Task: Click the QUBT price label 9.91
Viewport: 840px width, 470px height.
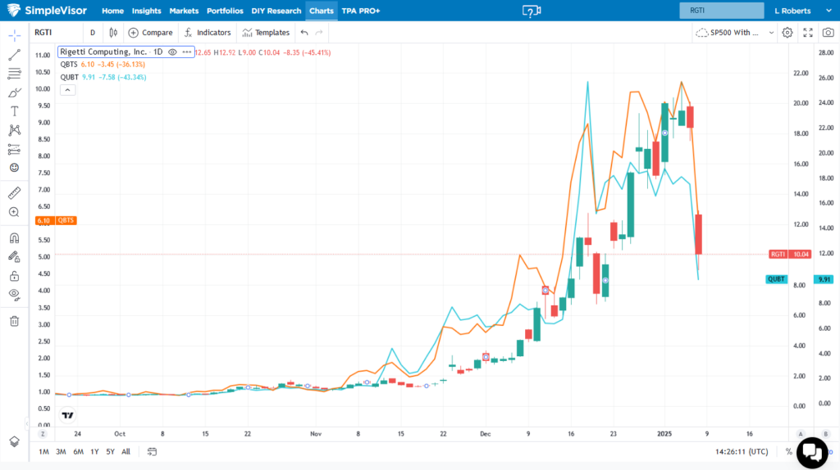Action: click(x=824, y=279)
